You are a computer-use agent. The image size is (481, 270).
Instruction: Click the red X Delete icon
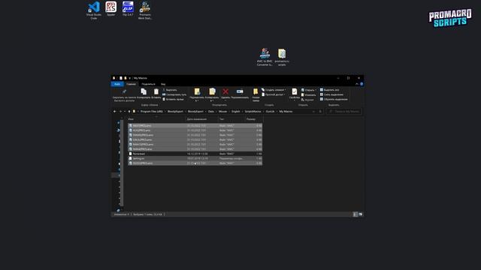click(225, 91)
